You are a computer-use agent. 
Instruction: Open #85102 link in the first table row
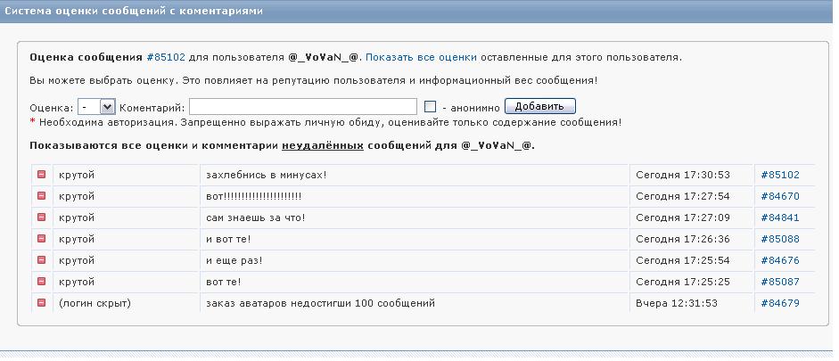coord(779,175)
